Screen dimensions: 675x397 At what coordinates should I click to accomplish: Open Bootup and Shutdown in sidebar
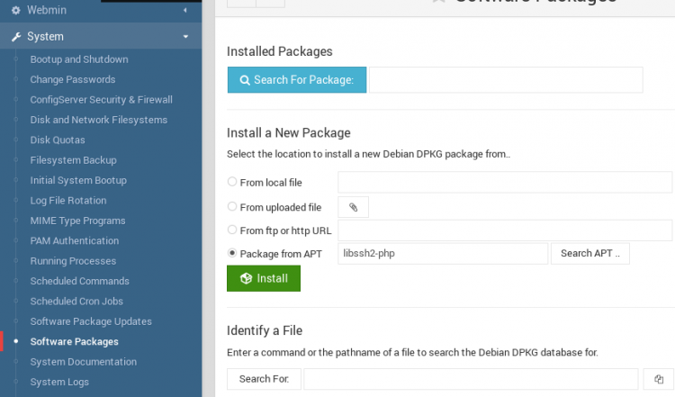tap(78, 59)
